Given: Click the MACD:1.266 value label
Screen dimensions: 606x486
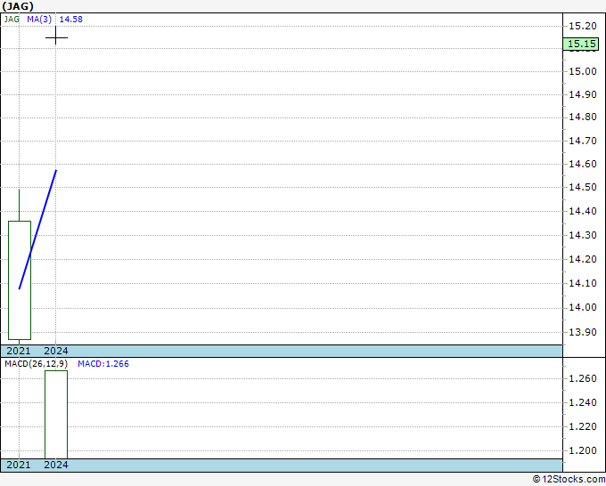Looking at the screenshot, I should click(x=103, y=364).
